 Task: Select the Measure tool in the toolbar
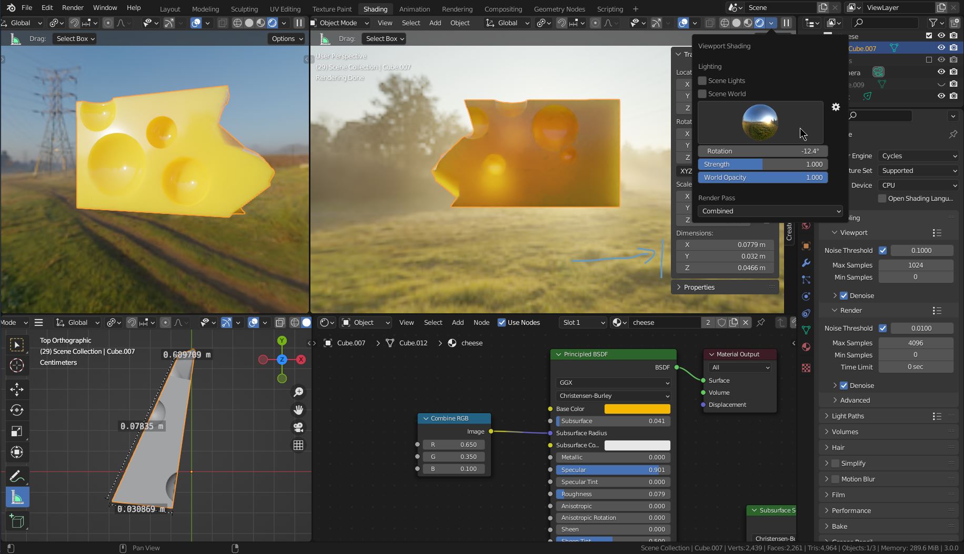[17, 497]
